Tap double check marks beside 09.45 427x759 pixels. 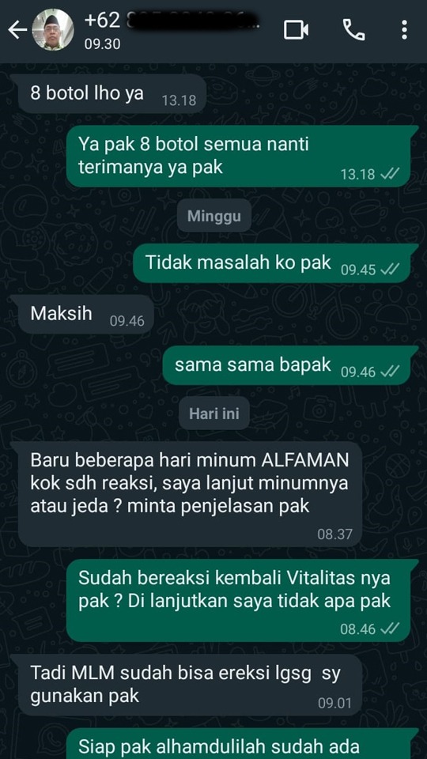click(x=390, y=270)
